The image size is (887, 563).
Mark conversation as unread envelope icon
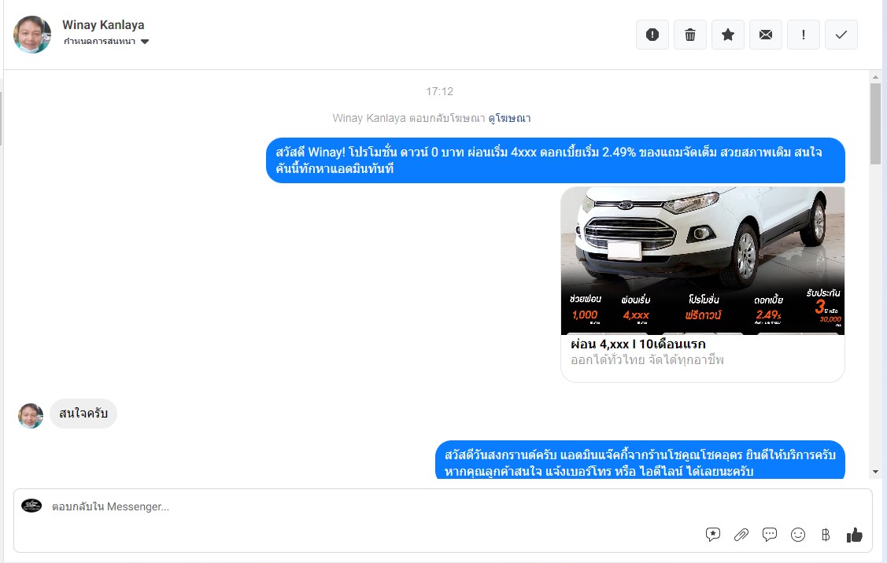tap(765, 35)
